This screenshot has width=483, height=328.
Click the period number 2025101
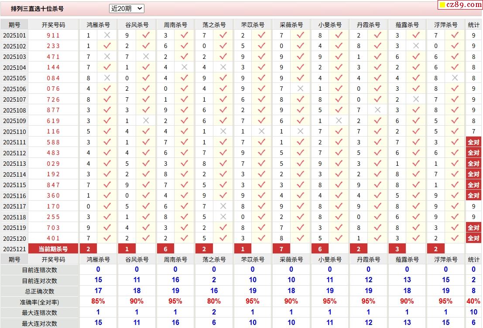pyautogui.click(x=14, y=35)
